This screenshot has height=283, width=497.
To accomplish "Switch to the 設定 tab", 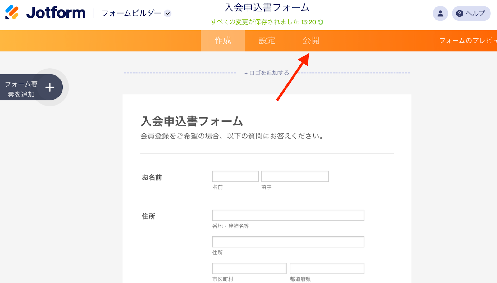I will coord(266,41).
